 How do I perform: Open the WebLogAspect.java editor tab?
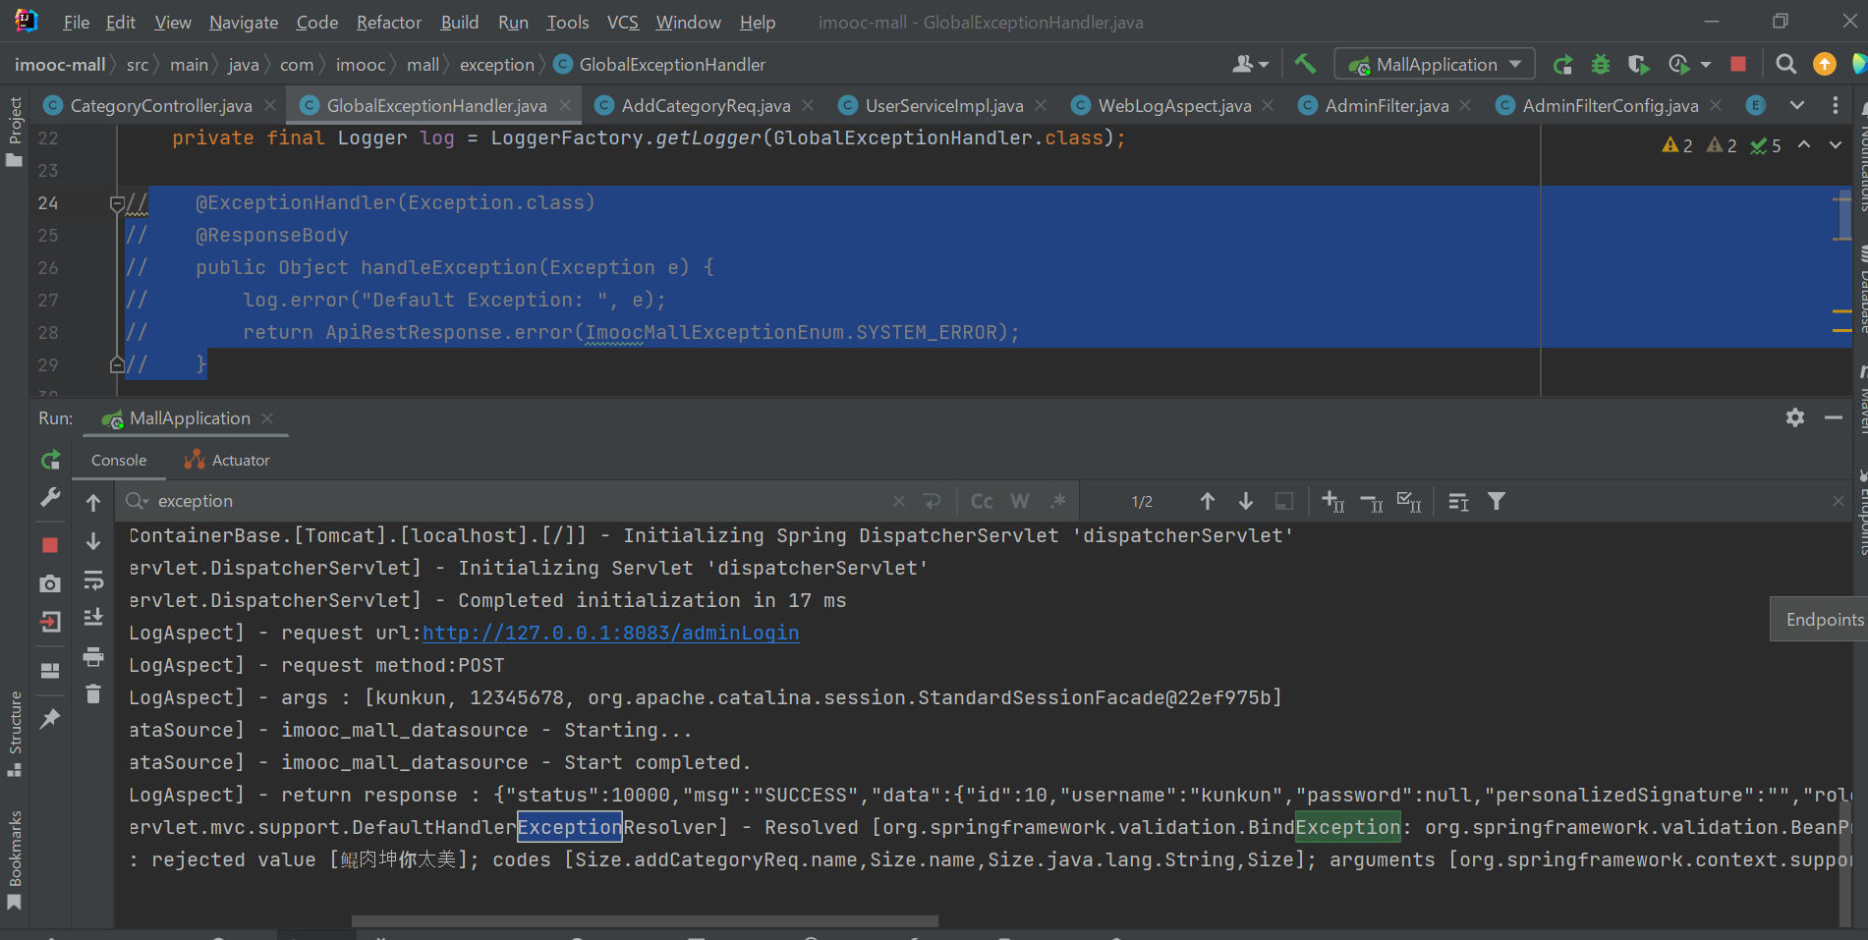coord(1174,105)
